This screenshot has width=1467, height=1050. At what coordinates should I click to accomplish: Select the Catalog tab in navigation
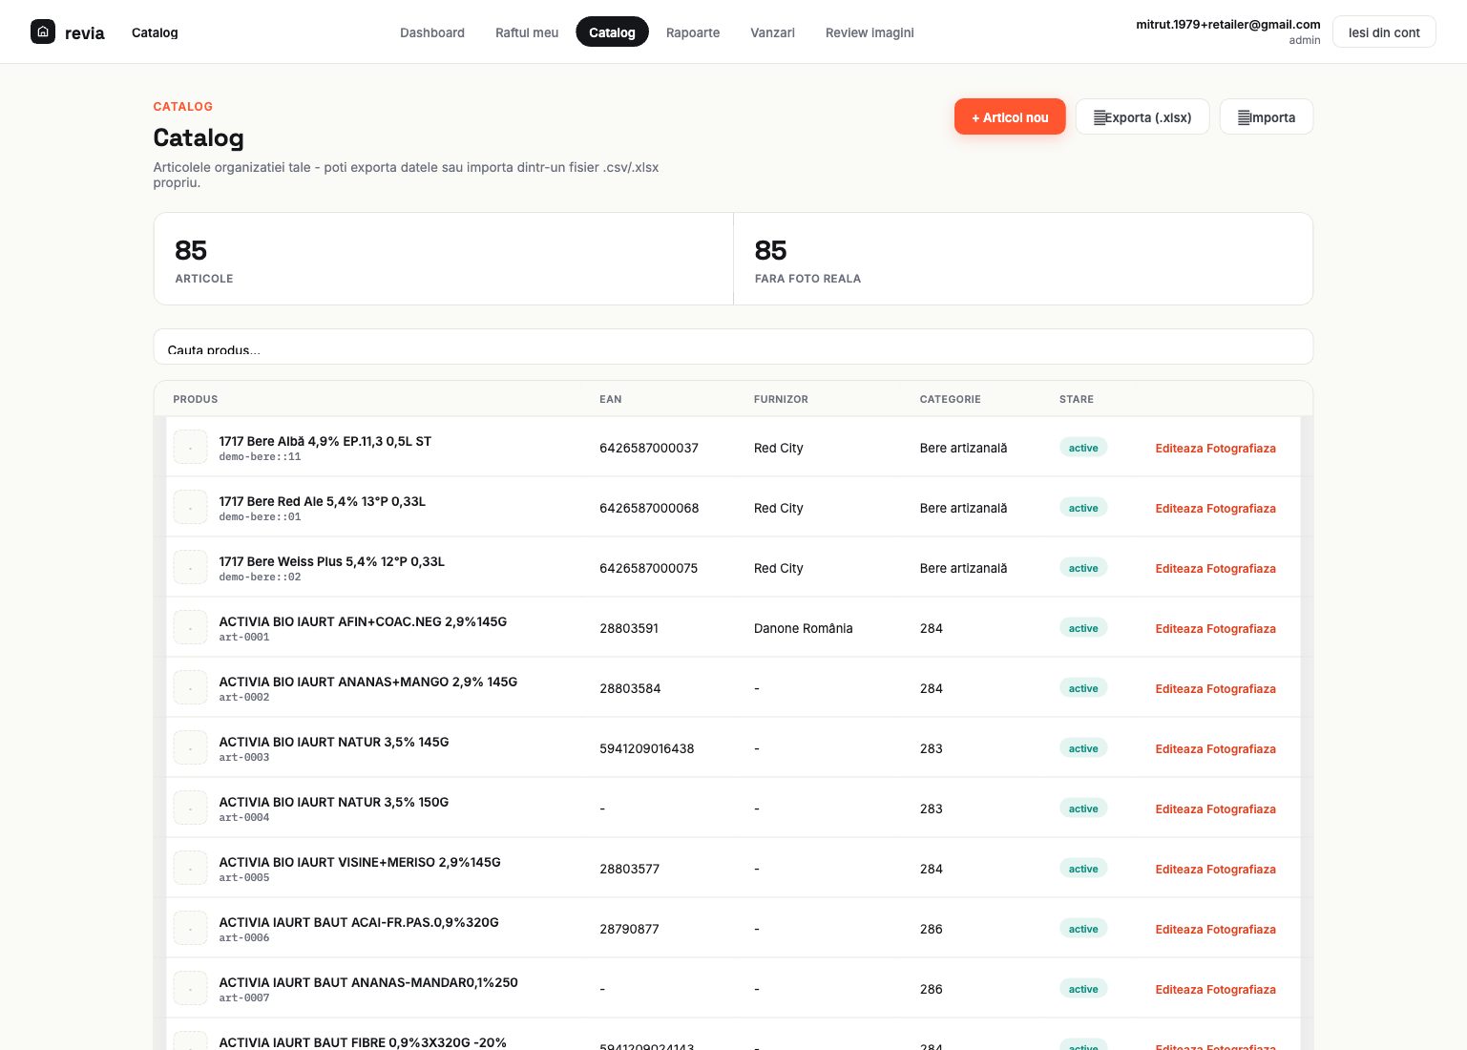[612, 32]
